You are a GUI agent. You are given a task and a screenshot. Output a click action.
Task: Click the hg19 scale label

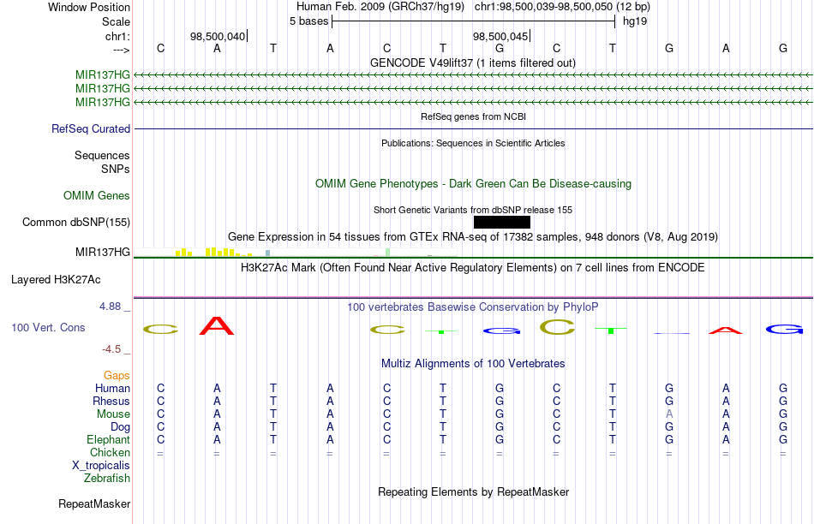click(635, 21)
